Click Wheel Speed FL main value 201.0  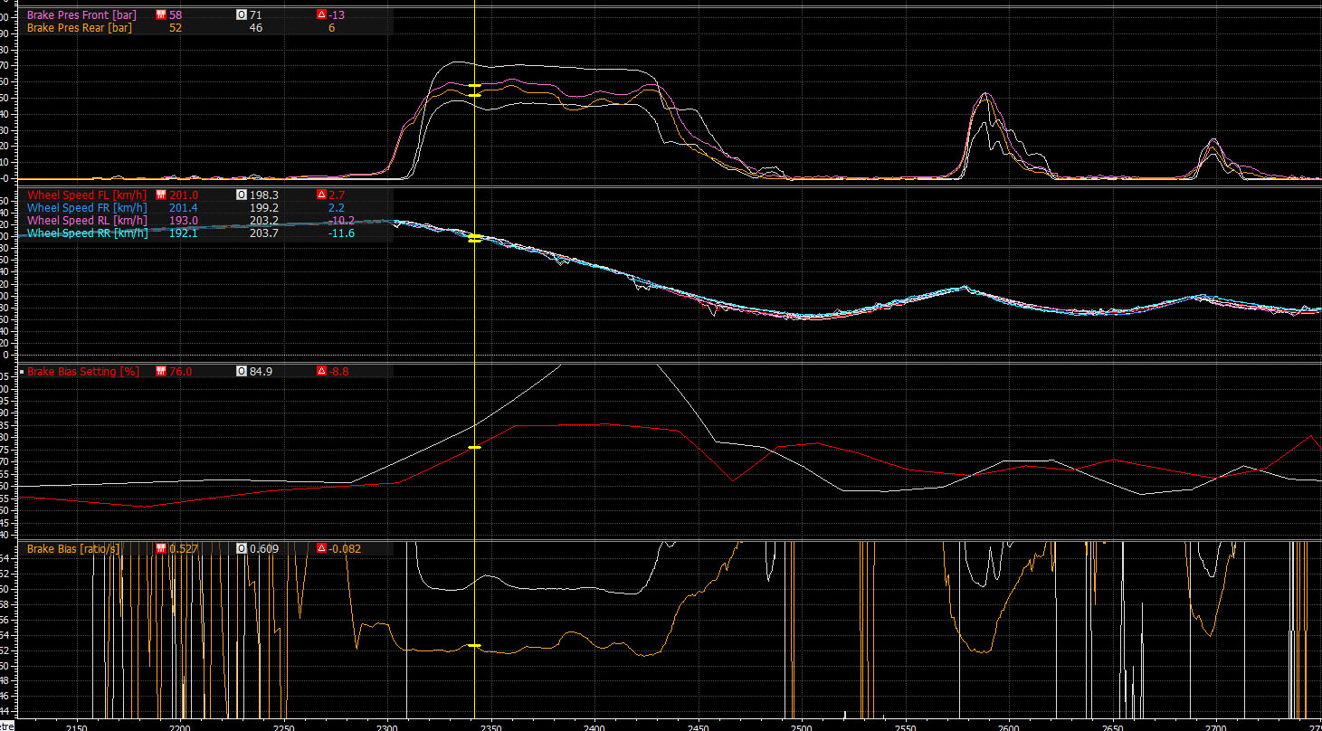pyautogui.click(x=184, y=195)
